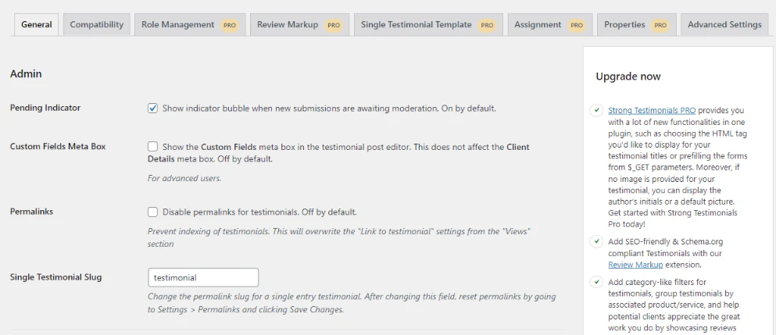
Task: Open the Review Markup extension link
Action: [x=635, y=265]
